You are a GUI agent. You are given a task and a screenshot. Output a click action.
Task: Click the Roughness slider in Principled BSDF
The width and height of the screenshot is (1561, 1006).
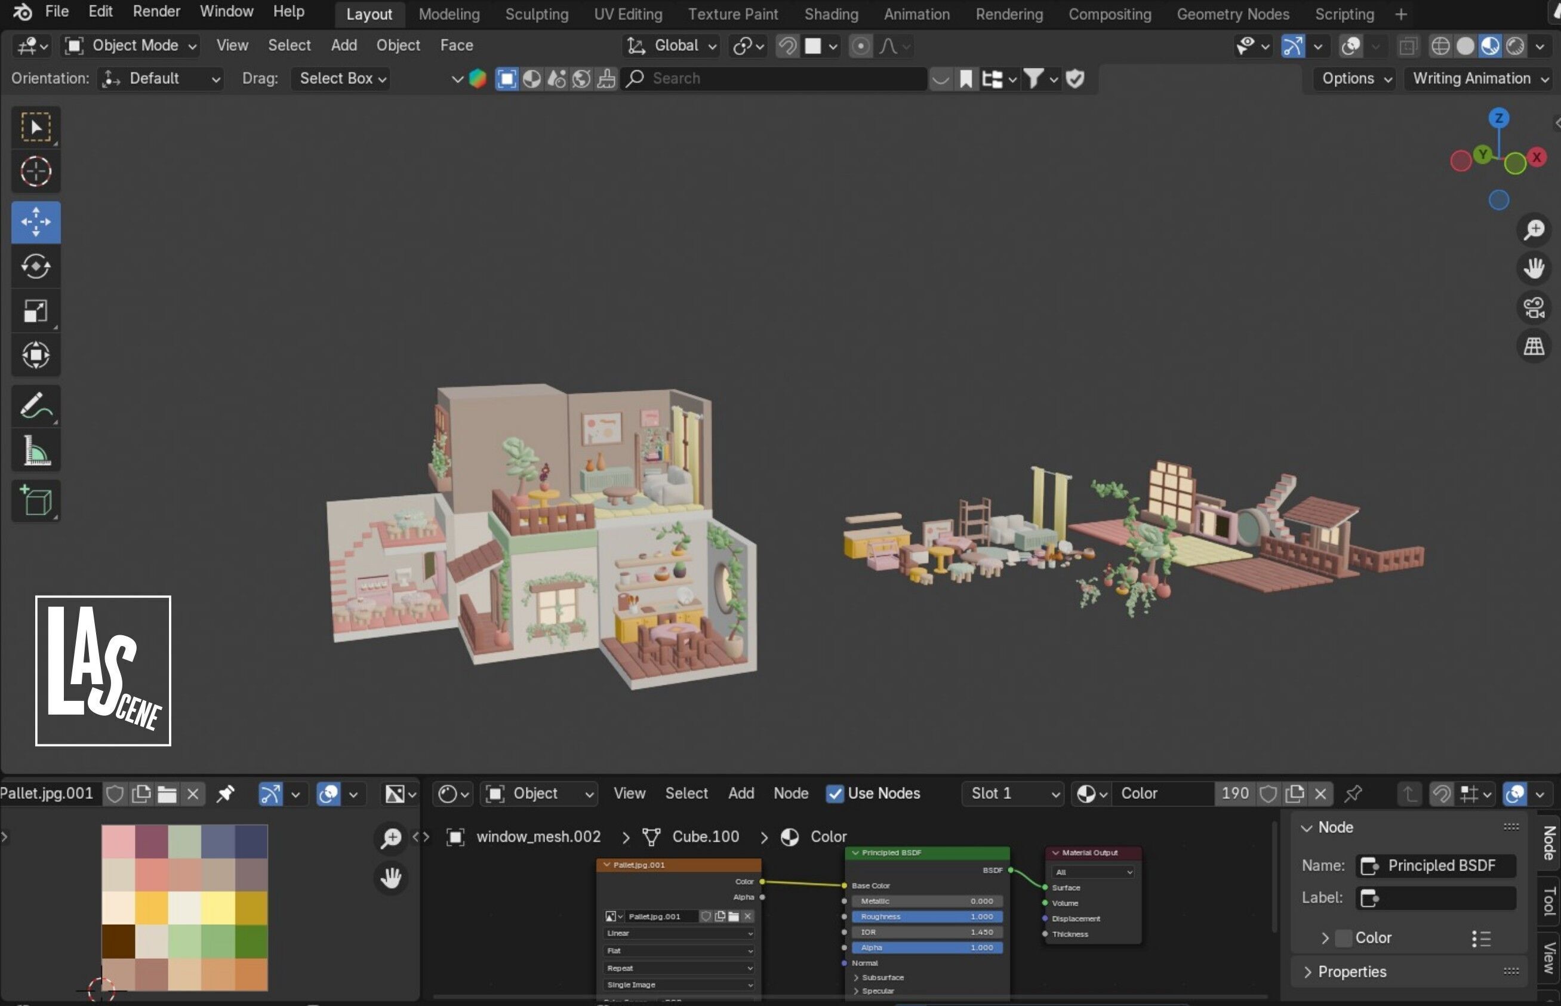927,917
